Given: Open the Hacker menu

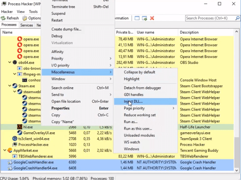Looking at the screenshot, I should tap(7, 12).
